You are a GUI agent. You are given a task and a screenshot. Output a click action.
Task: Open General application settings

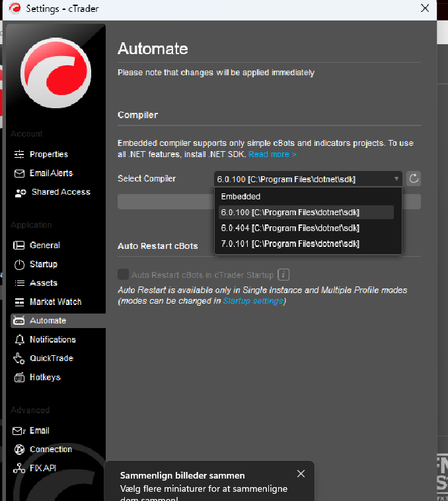[45, 246]
